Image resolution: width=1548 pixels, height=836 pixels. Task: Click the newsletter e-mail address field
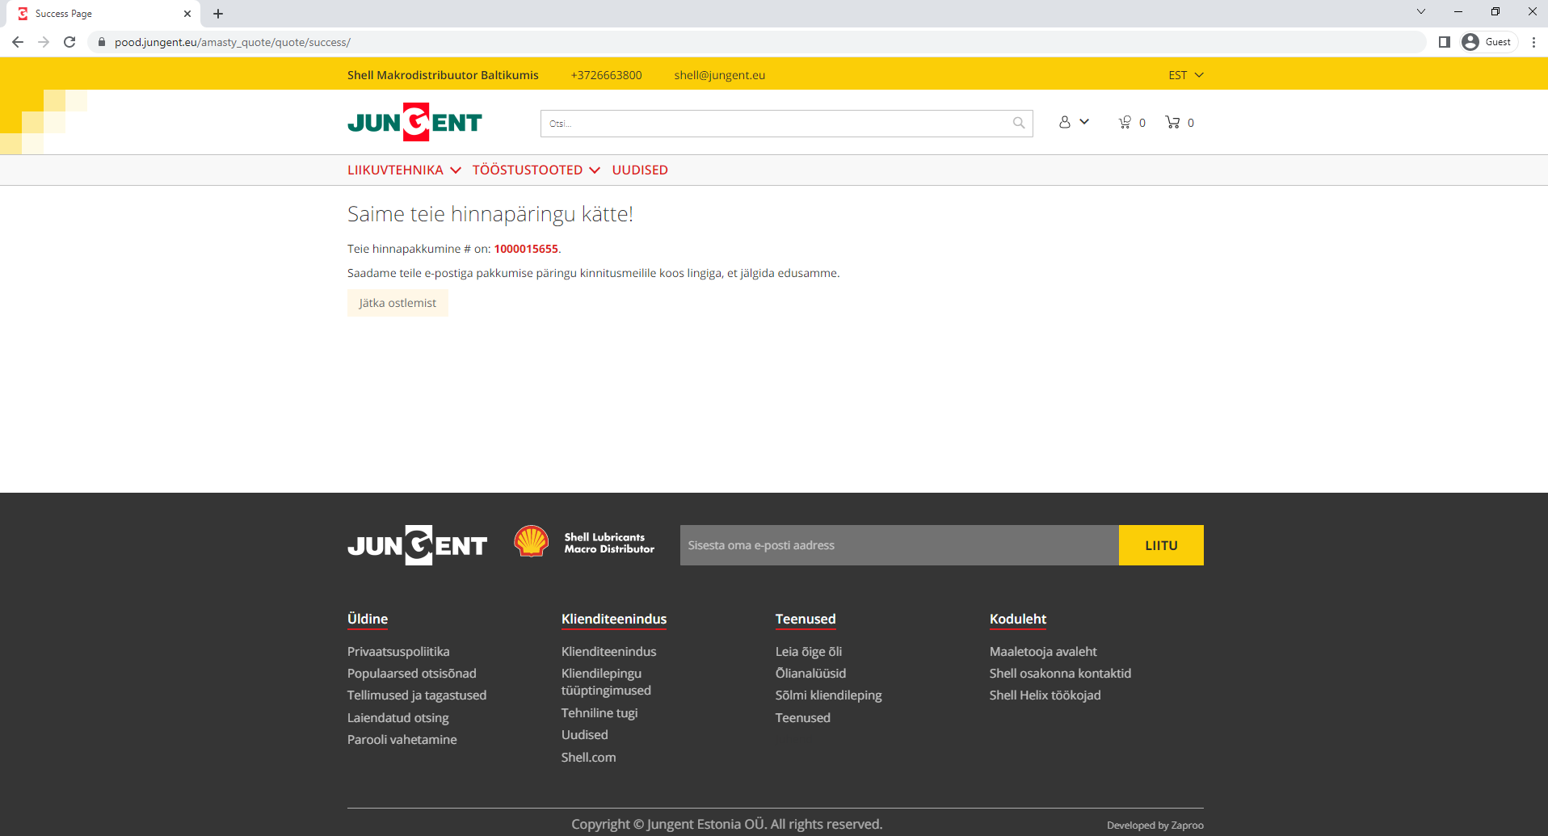point(898,545)
